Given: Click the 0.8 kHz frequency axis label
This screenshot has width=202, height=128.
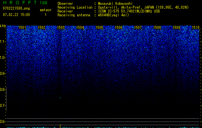Looking at the screenshot, I should [3, 90].
